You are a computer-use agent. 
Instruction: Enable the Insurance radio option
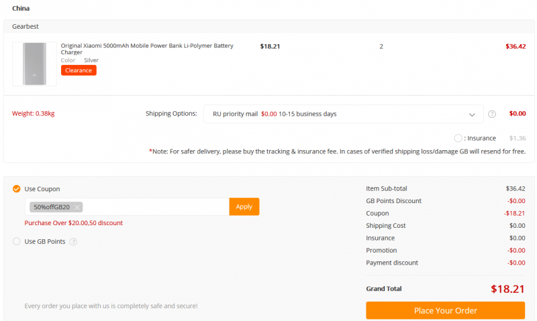click(458, 138)
